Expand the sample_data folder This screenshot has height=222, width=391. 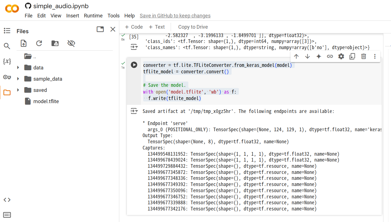click(x=18, y=79)
